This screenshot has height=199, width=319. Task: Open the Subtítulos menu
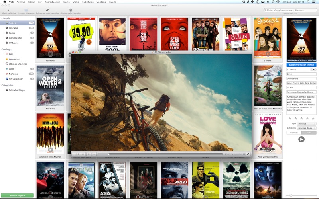[88, 2]
